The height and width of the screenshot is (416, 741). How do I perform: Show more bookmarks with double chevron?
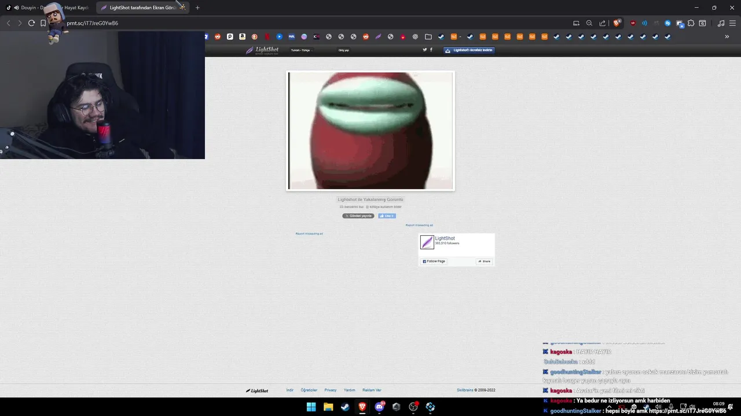727,36
